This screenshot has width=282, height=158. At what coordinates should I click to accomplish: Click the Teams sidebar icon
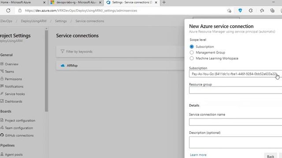click(2, 71)
